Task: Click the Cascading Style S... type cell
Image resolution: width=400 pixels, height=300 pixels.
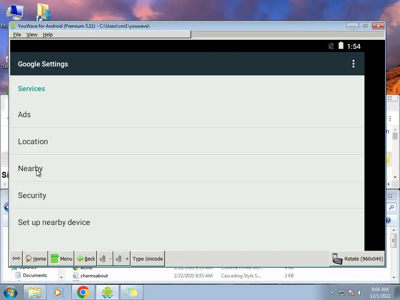Action: [241, 275]
